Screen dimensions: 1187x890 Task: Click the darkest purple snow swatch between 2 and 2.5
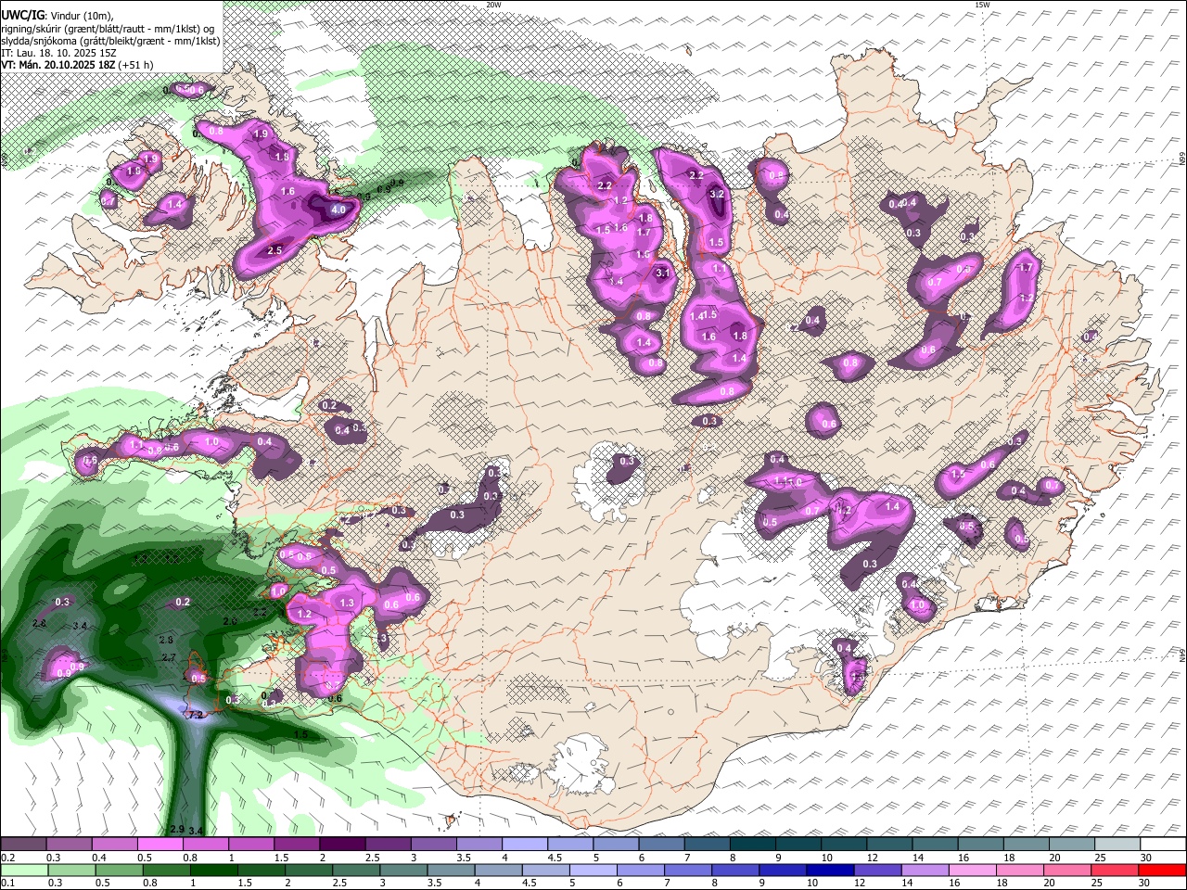coord(341,845)
